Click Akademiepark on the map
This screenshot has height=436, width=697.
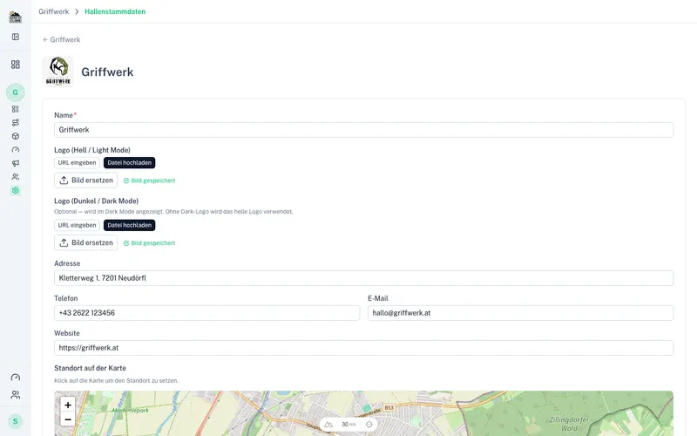click(x=130, y=410)
